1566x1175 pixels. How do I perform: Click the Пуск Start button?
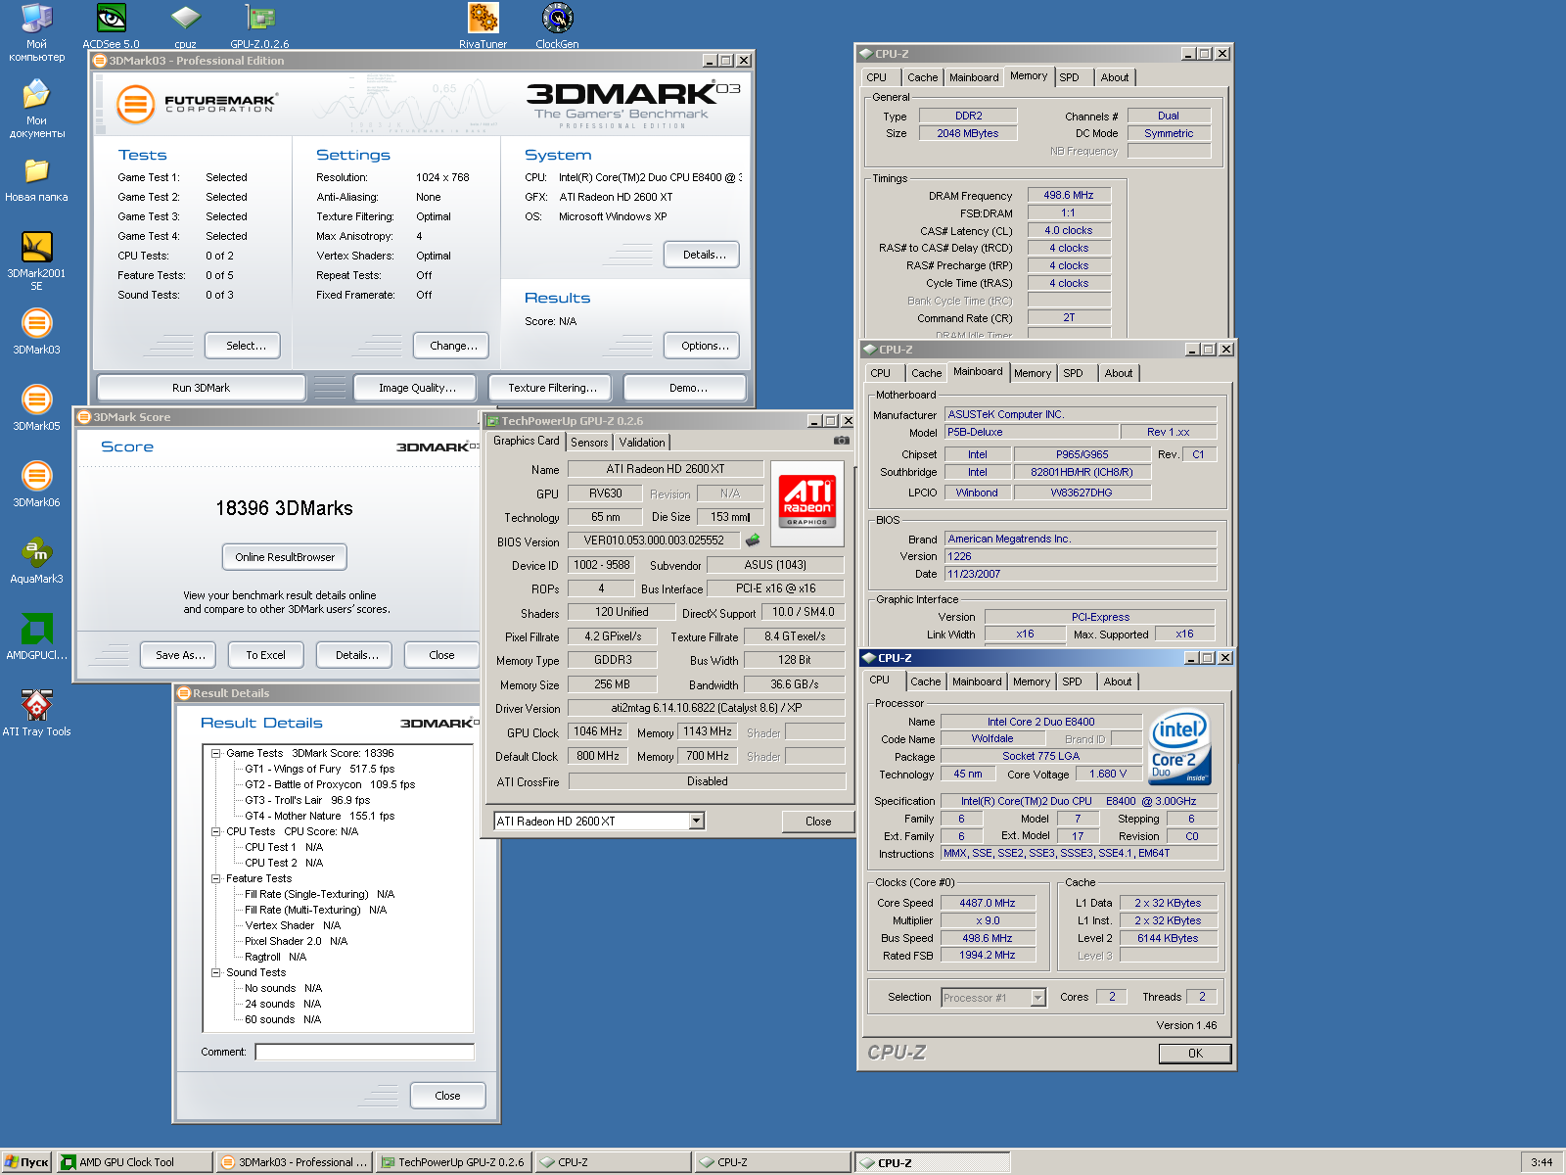pos(26,1162)
